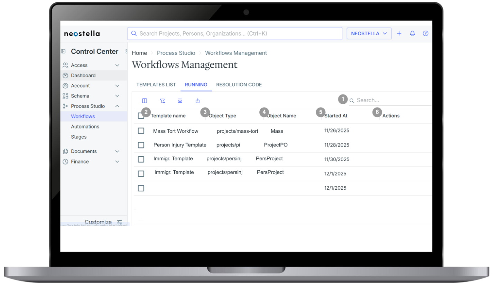
Task: Select the Person Injury Template row checkbox
Action: (x=141, y=145)
